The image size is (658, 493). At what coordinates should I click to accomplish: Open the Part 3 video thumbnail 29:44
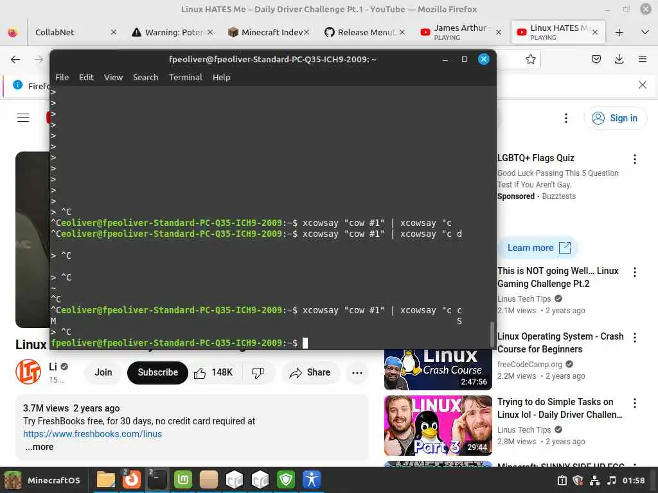tap(438, 426)
